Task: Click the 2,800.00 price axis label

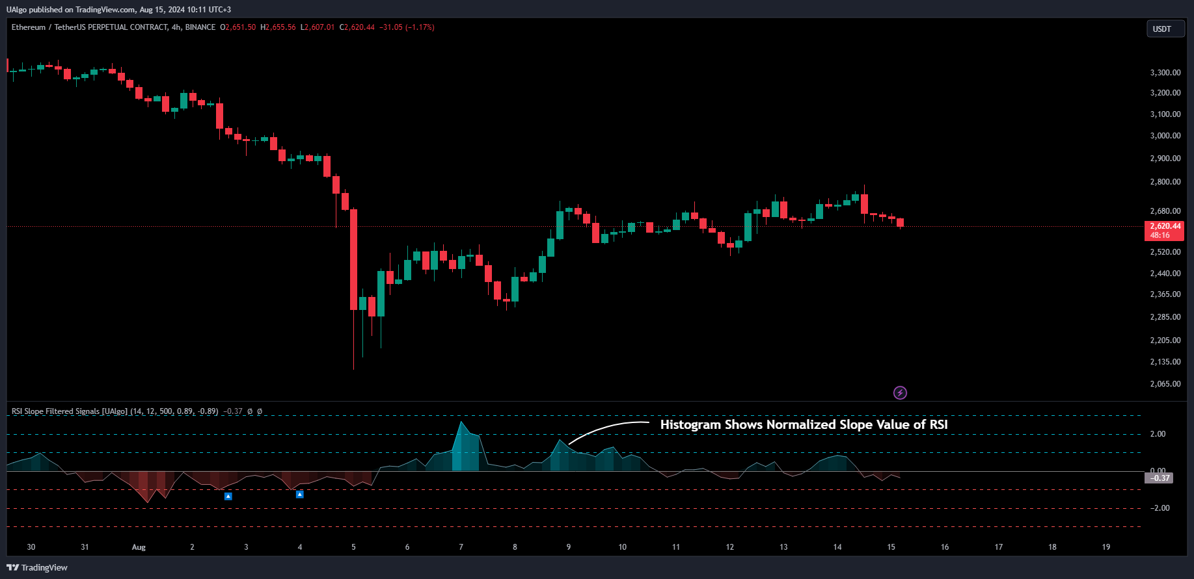Action: pos(1165,182)
